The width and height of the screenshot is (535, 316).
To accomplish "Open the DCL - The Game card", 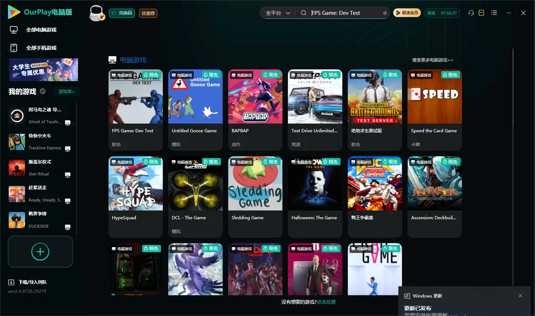I will [x=195, y=197].
